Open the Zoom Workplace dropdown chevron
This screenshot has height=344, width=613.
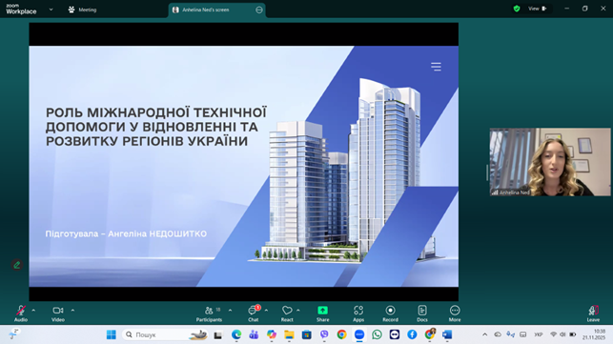pyautogui.click(x=51, y=10)
